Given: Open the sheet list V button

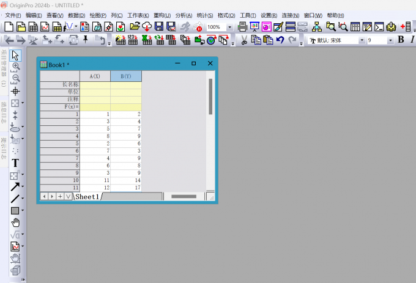Looking at the screenshot, I should point(68,197).
